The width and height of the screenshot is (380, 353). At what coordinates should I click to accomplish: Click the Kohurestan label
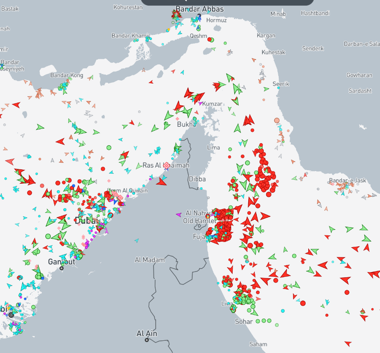(x=128, y=7)
